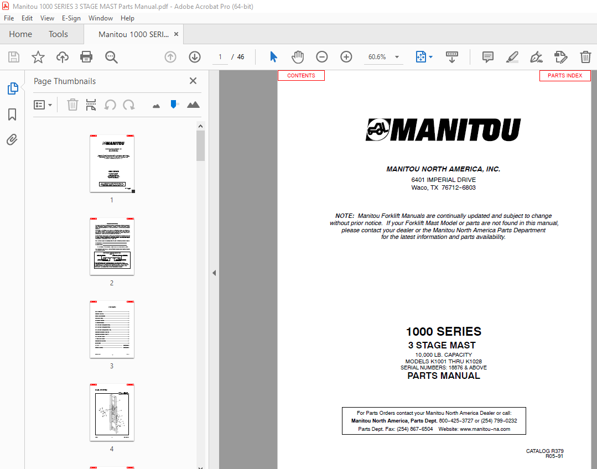Viewport: 597px width, 469px height.
Task: Add a sticky note comment
Action: pos(488,57)
